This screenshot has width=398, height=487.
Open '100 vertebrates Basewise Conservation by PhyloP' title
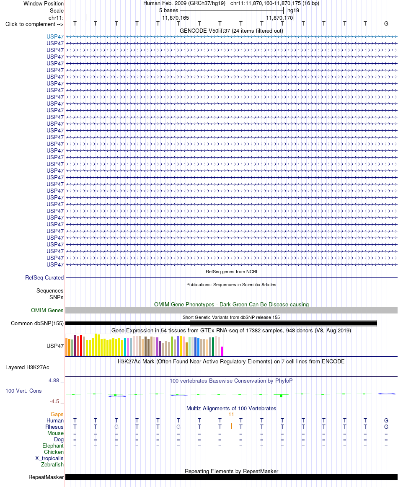(231, 381)
